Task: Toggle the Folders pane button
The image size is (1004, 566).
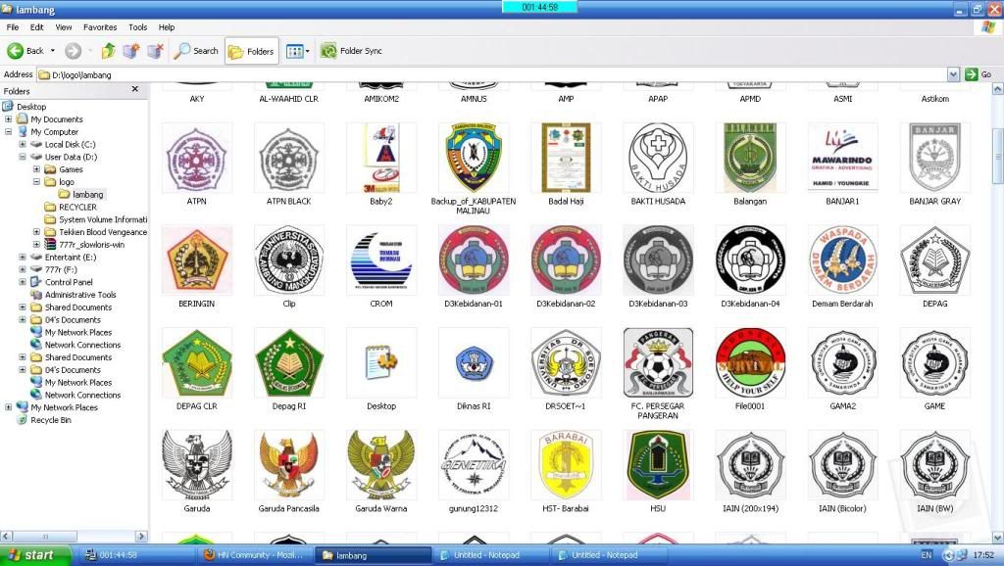Action: [252, 51]
